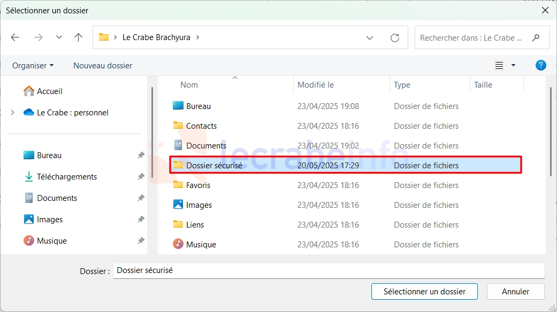
Task: Open the view options dropdown arrow
Action: tap(513, 65)
